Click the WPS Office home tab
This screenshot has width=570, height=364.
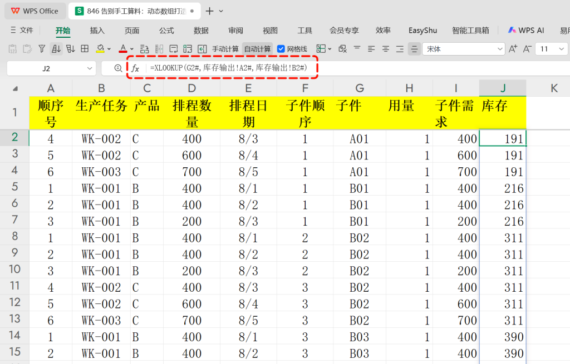click(35, 11)
